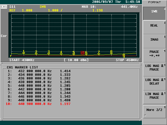This screenshot has width=167, height=125.
Task: Select LIN MAG & PHASE softkey
Action: pyautogui.click(x=154, y=98)
